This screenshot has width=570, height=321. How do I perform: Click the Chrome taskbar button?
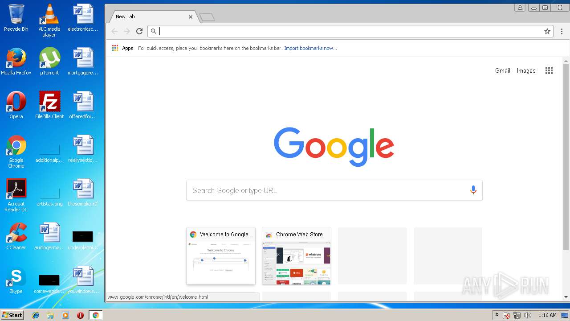click(x=95, y=315)
